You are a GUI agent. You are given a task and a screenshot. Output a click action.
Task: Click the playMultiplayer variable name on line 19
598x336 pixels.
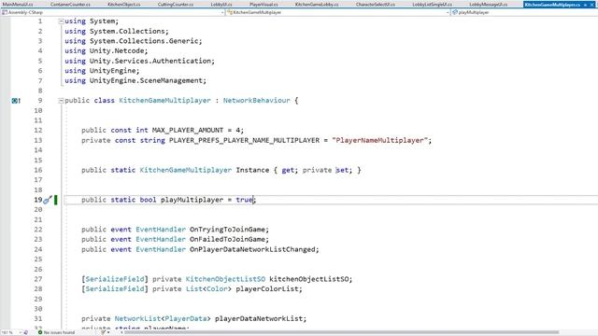(192, 200)
